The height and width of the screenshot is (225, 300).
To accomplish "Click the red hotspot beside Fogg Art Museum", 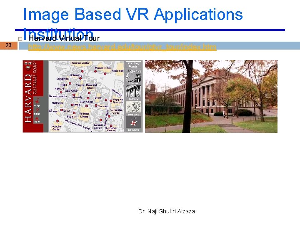I will [111, 101].
